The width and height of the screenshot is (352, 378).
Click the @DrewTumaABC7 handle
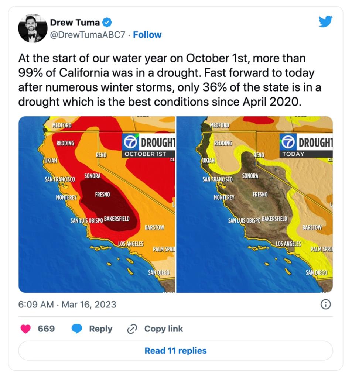[88, 35]
